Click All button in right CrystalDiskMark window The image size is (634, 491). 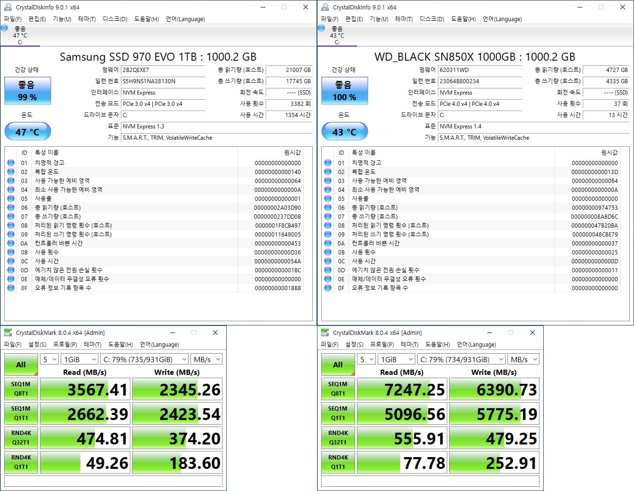point(338,364)
